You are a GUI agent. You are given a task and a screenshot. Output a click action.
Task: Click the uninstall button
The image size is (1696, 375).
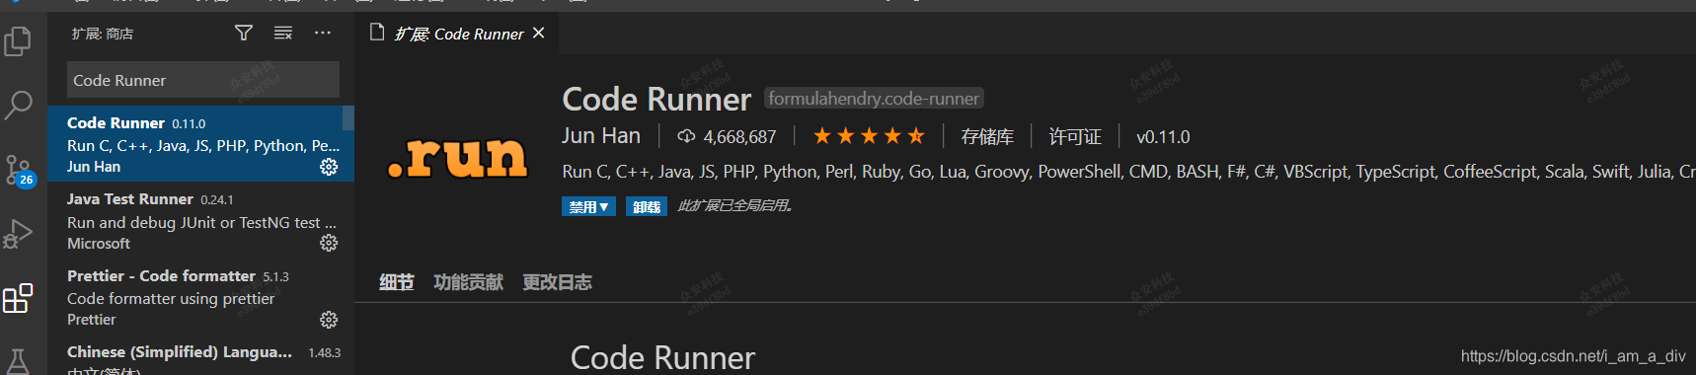point(647,206)
